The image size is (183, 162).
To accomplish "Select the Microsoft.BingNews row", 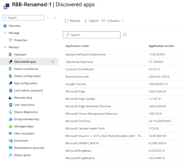I will coord(123,151).
